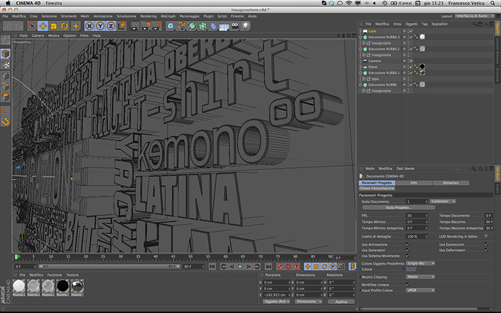Select the Rotate tool in top toolbar
Screen dimensions: 501x313
pos(65,26)
